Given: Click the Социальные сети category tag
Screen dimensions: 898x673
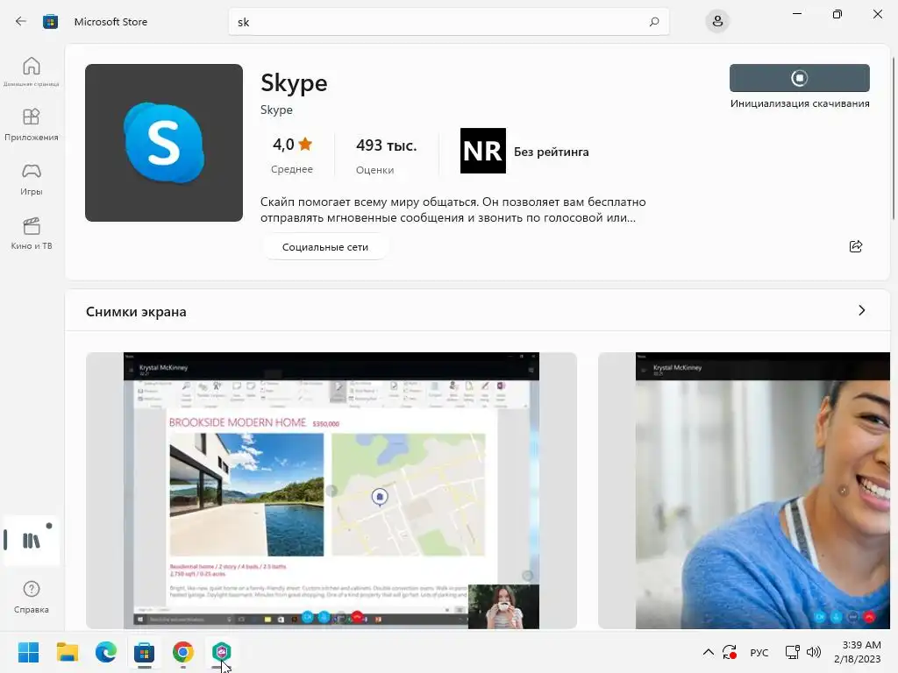Looking at the screenshot, I should (x=325, y=247).
